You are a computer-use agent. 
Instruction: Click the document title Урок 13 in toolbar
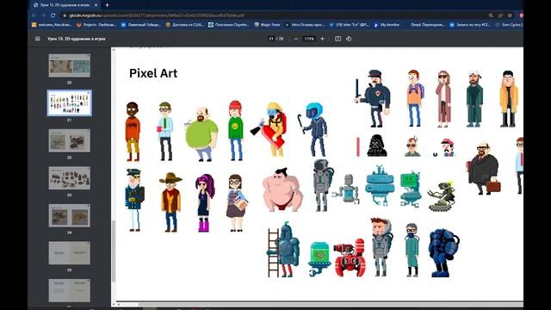tap(77, 39)
